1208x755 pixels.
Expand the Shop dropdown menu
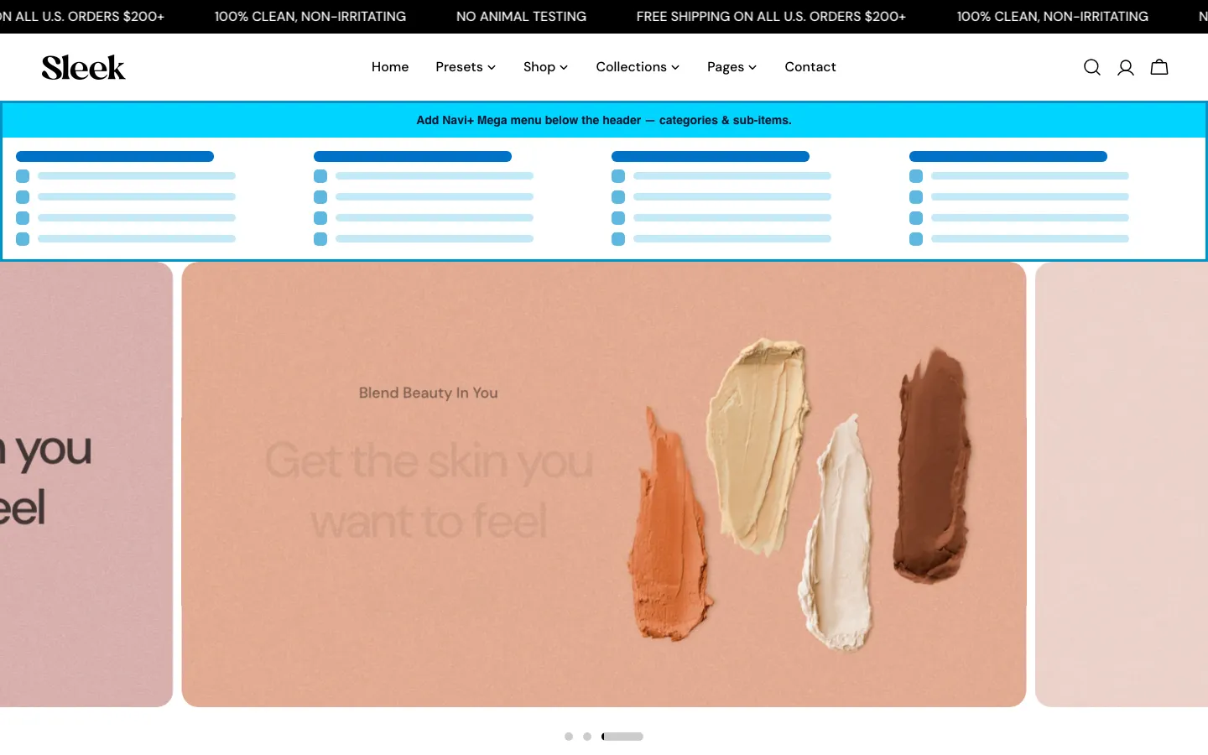coord(545,67)
